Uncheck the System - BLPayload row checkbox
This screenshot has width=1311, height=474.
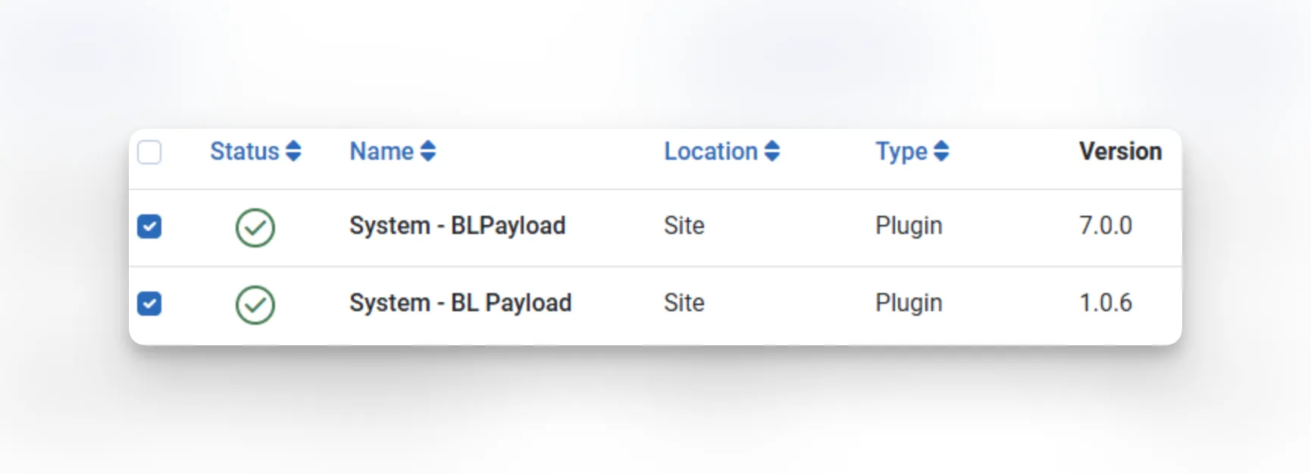(149, 227)
